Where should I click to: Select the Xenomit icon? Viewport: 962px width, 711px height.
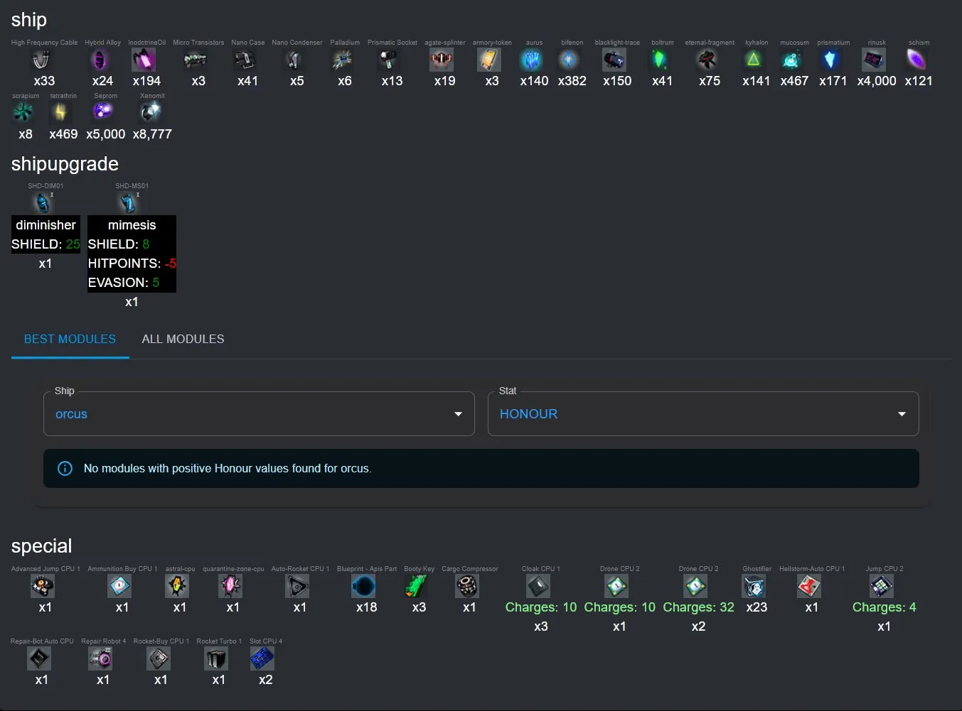tap(151, 112)
